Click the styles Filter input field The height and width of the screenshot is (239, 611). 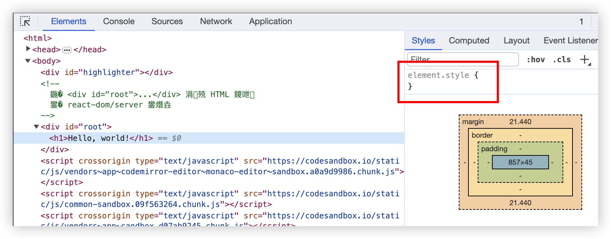(463, 59)
